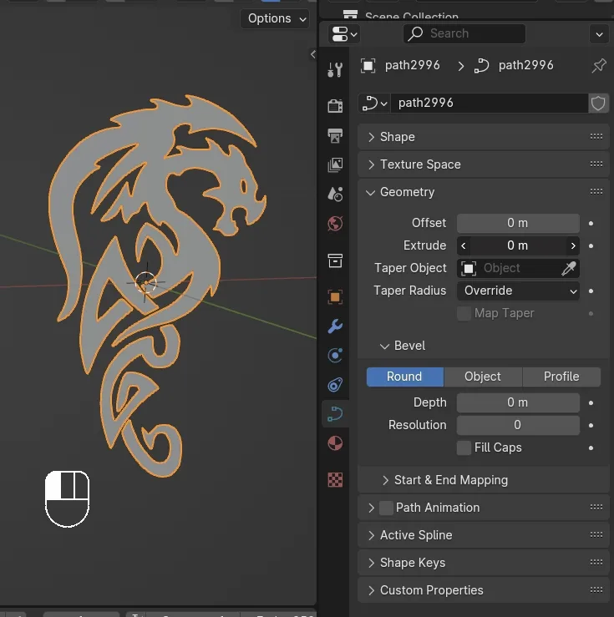Grab the Shape panel drag handle

[x=596, y=137]
